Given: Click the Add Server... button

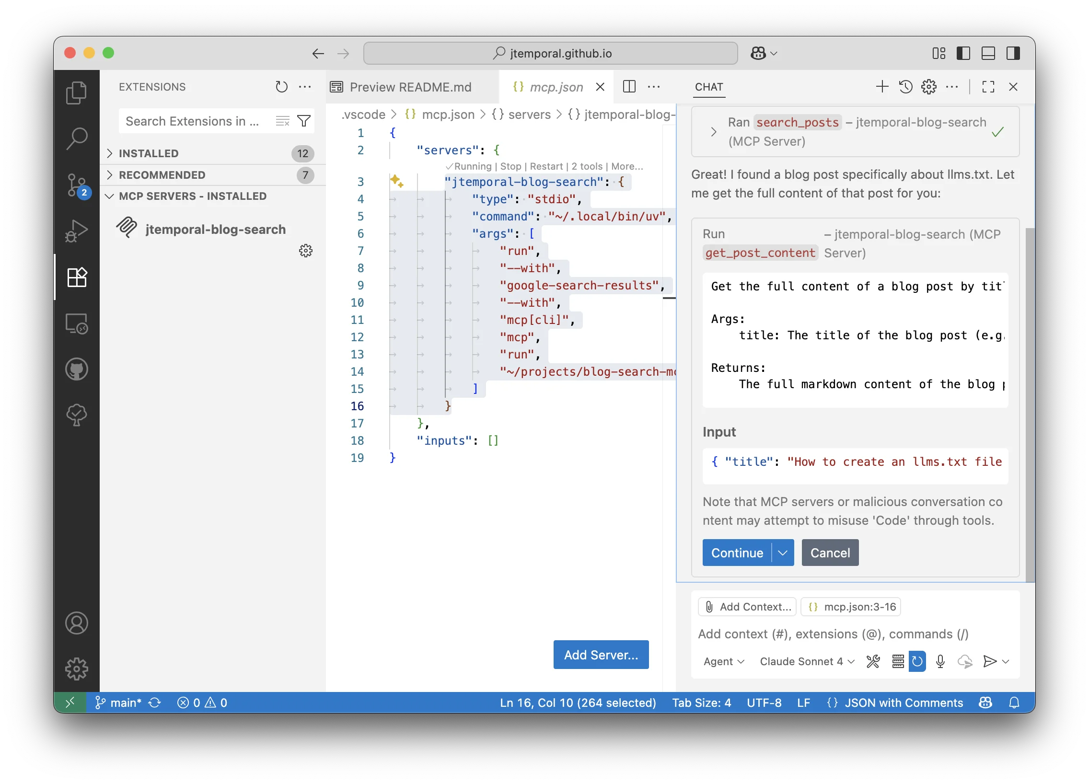Looking at the screenshot, I should click(601, 655).
